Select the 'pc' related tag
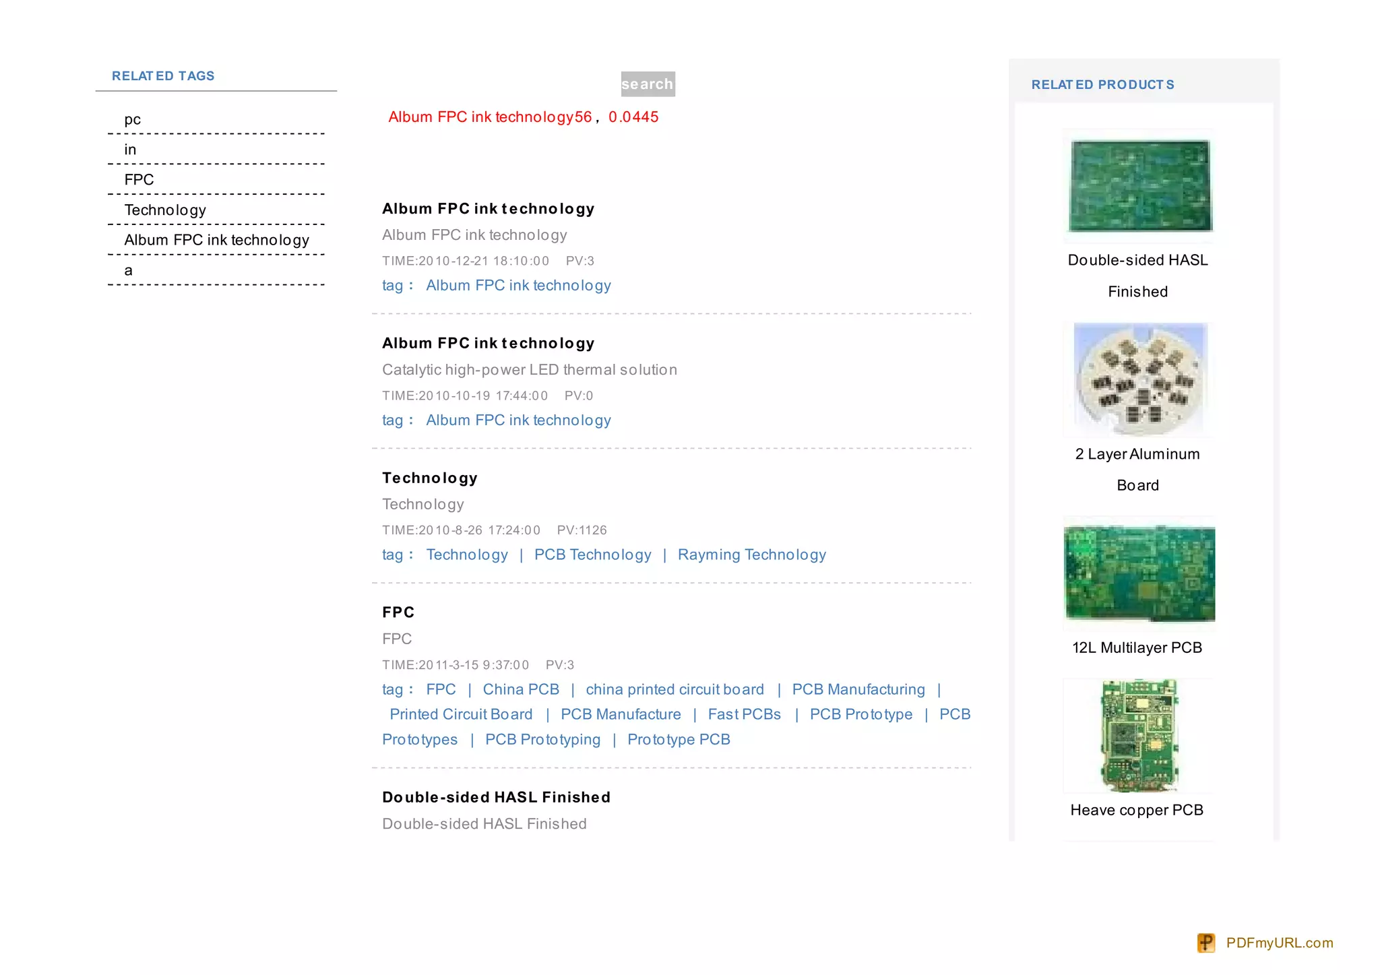Viewport: 1380px width, 975px height. [133, 119]
